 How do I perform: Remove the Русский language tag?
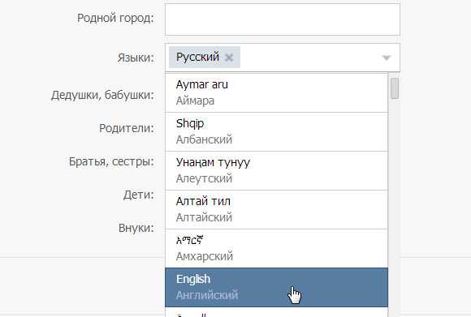click(x=229, y=58)
